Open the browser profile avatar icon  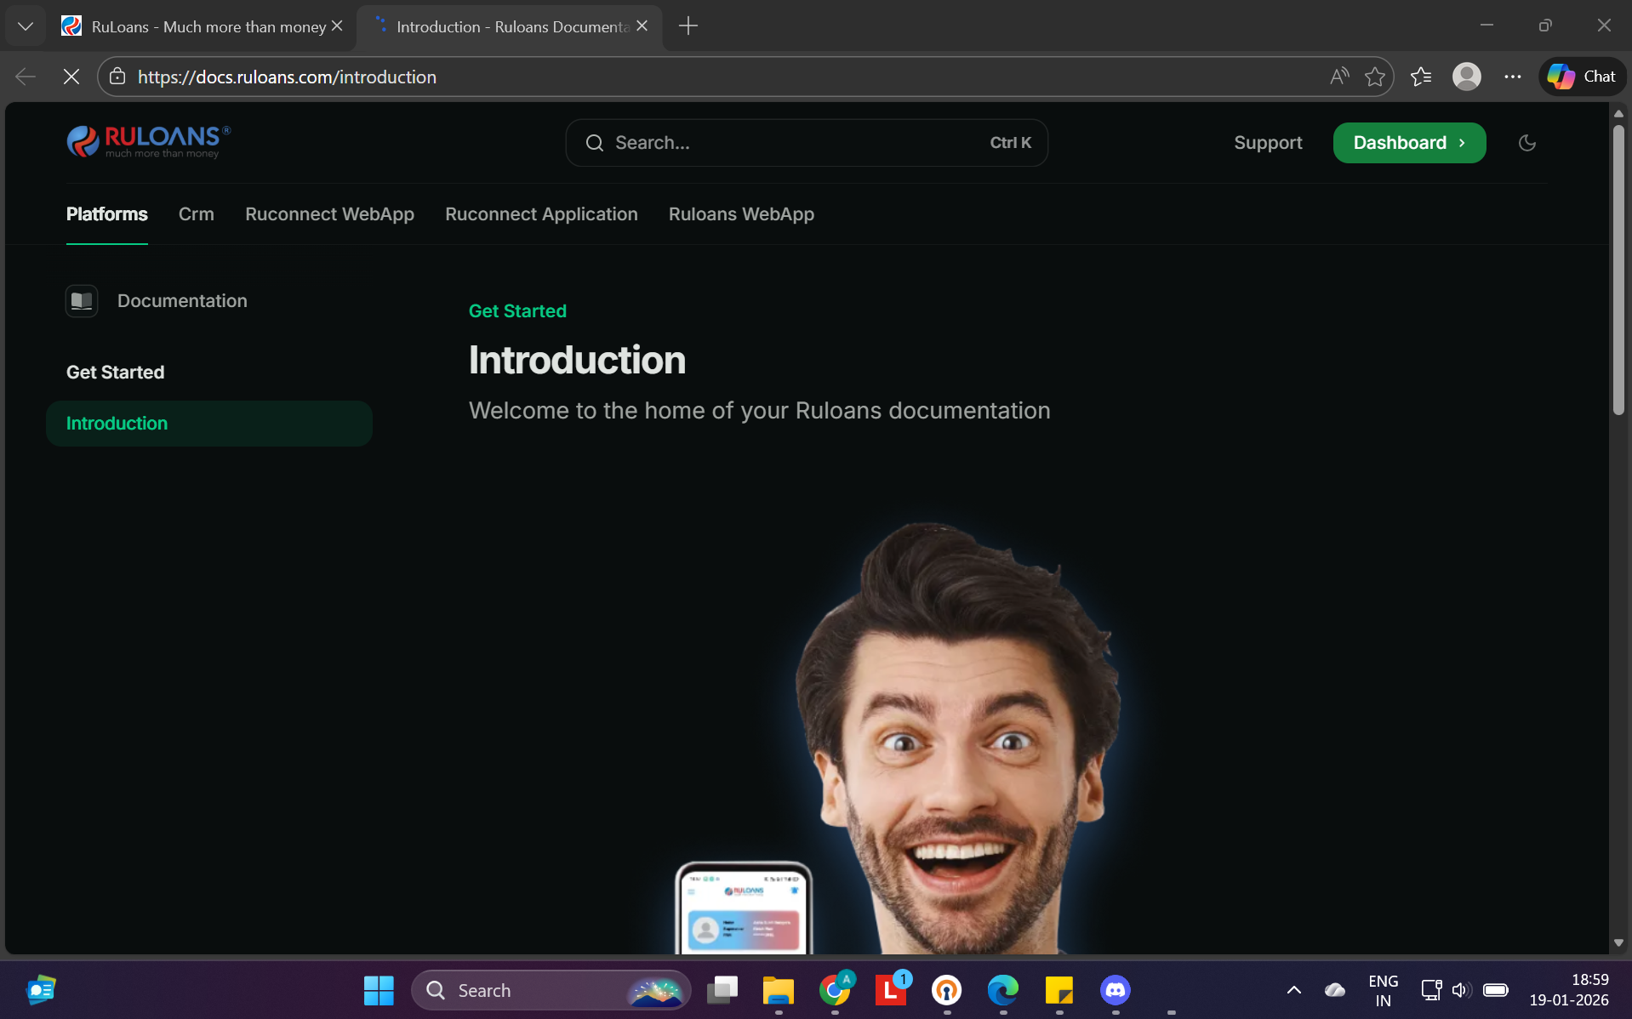click(1466, 77)
